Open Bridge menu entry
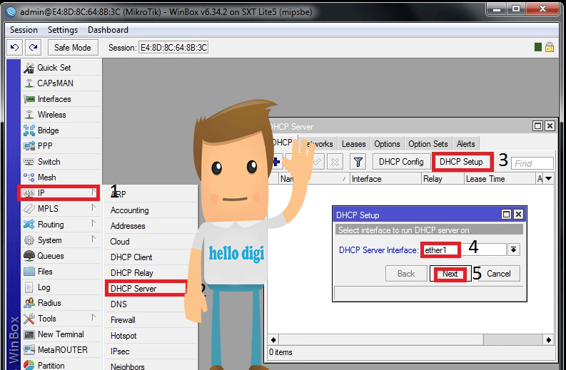The width and height of the screenshot is (566, 370). (61, 130)
